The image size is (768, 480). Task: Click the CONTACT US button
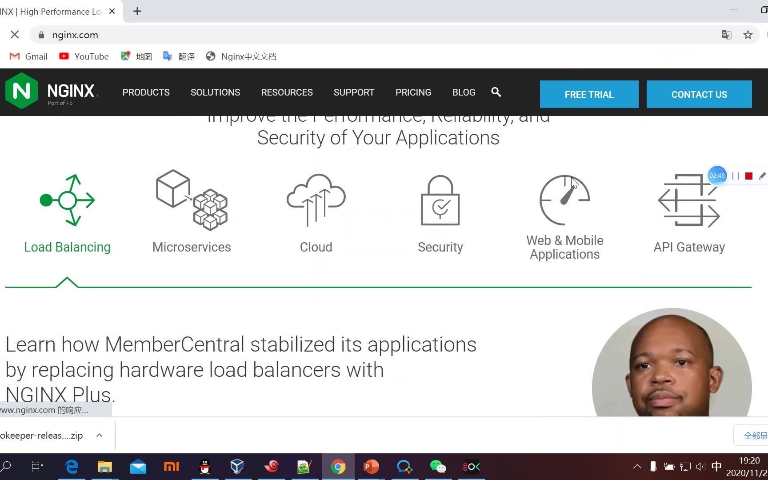(x=699, y=94)
